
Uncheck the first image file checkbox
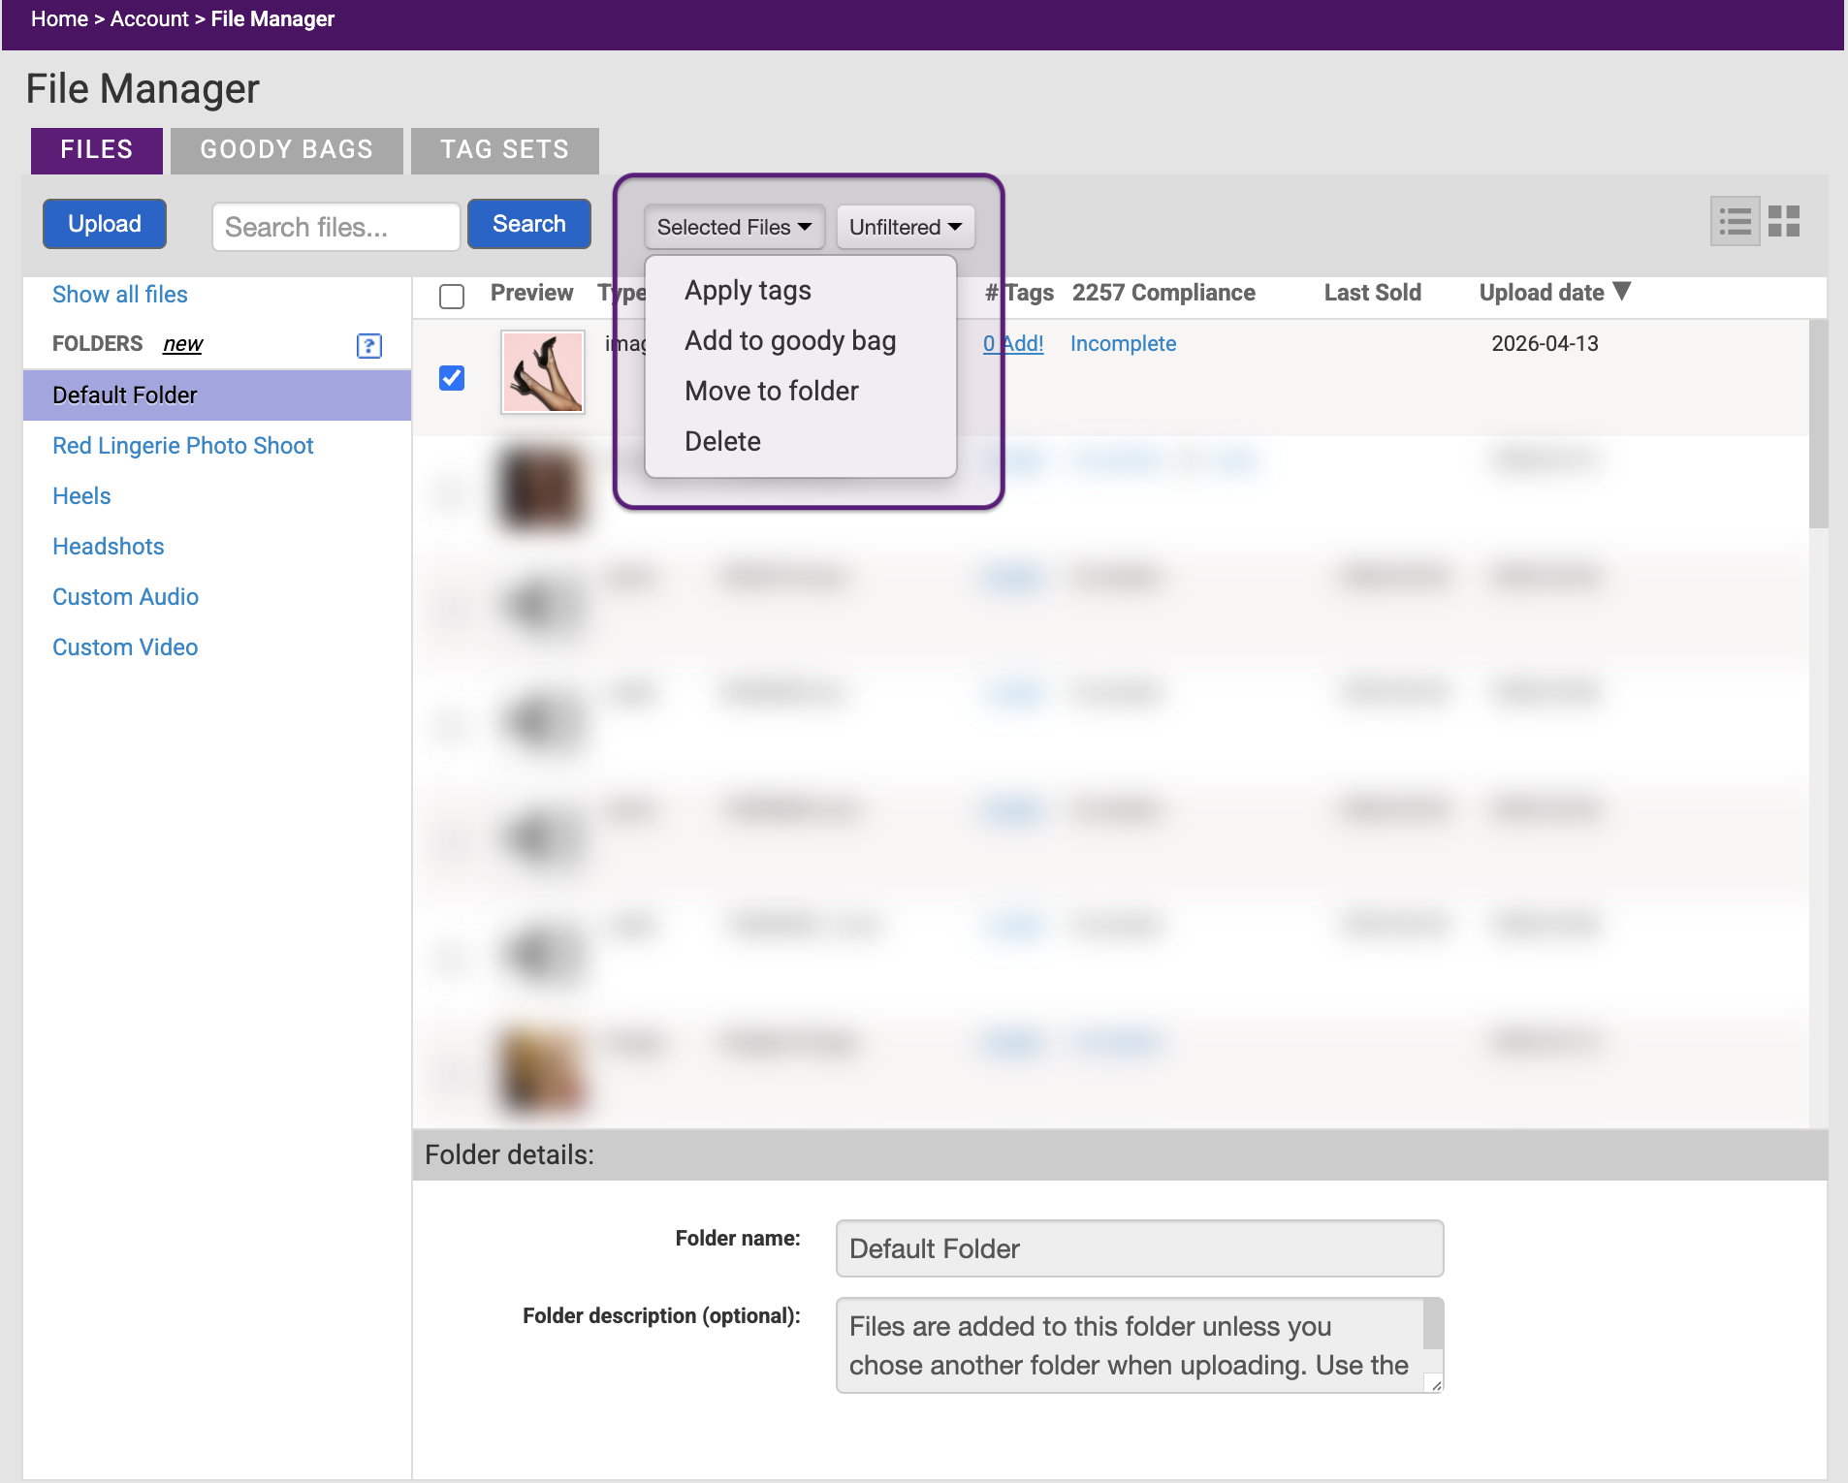tap(452, 378)
